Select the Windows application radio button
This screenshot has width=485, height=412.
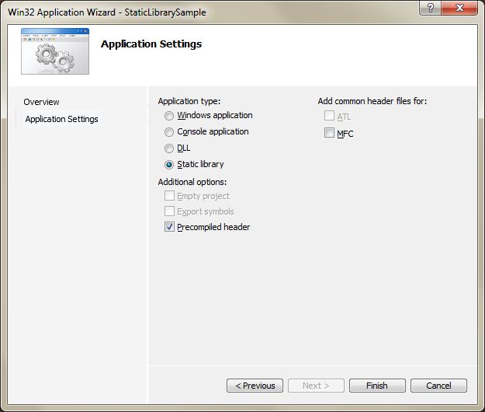click(x=169, y=116)
